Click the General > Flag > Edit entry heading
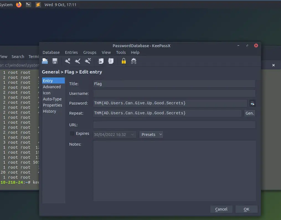The width and height of the screenshot is (281, 220). click(x=72, y=72)
